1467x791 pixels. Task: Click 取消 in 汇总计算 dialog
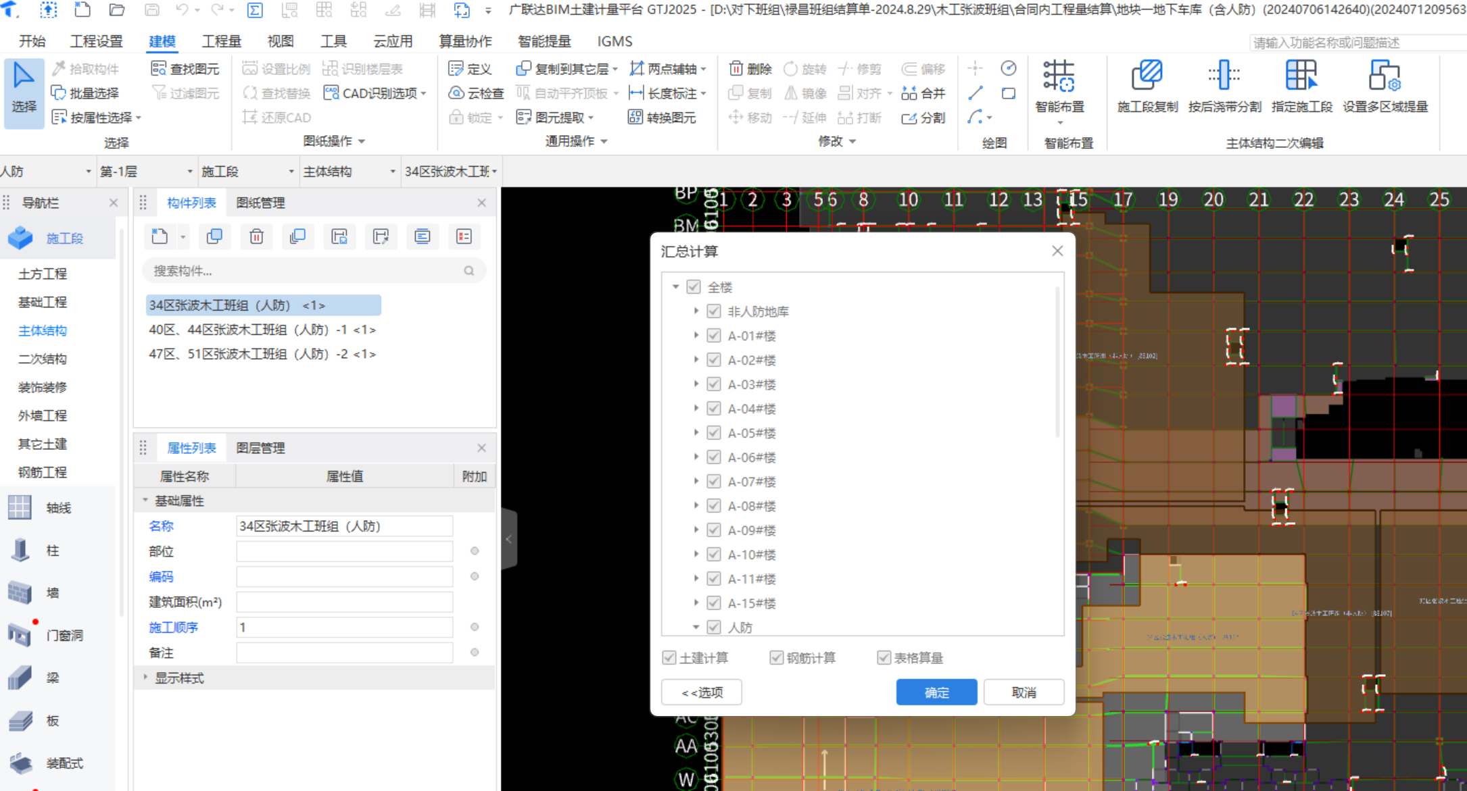(1024, 692)
